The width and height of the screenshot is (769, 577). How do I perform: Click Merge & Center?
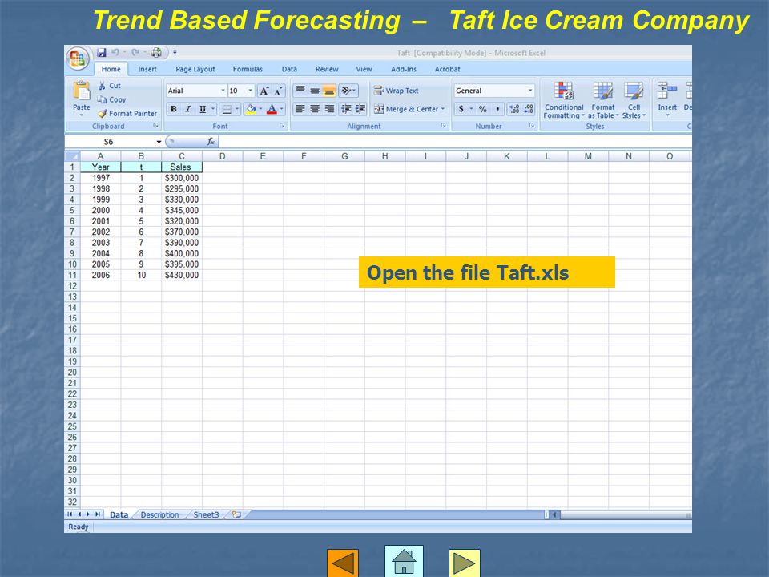406,109
